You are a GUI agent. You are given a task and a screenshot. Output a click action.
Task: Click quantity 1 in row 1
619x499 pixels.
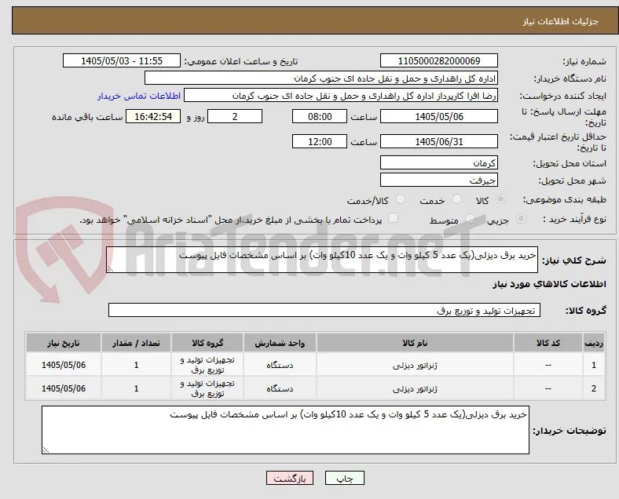[136, 365]
